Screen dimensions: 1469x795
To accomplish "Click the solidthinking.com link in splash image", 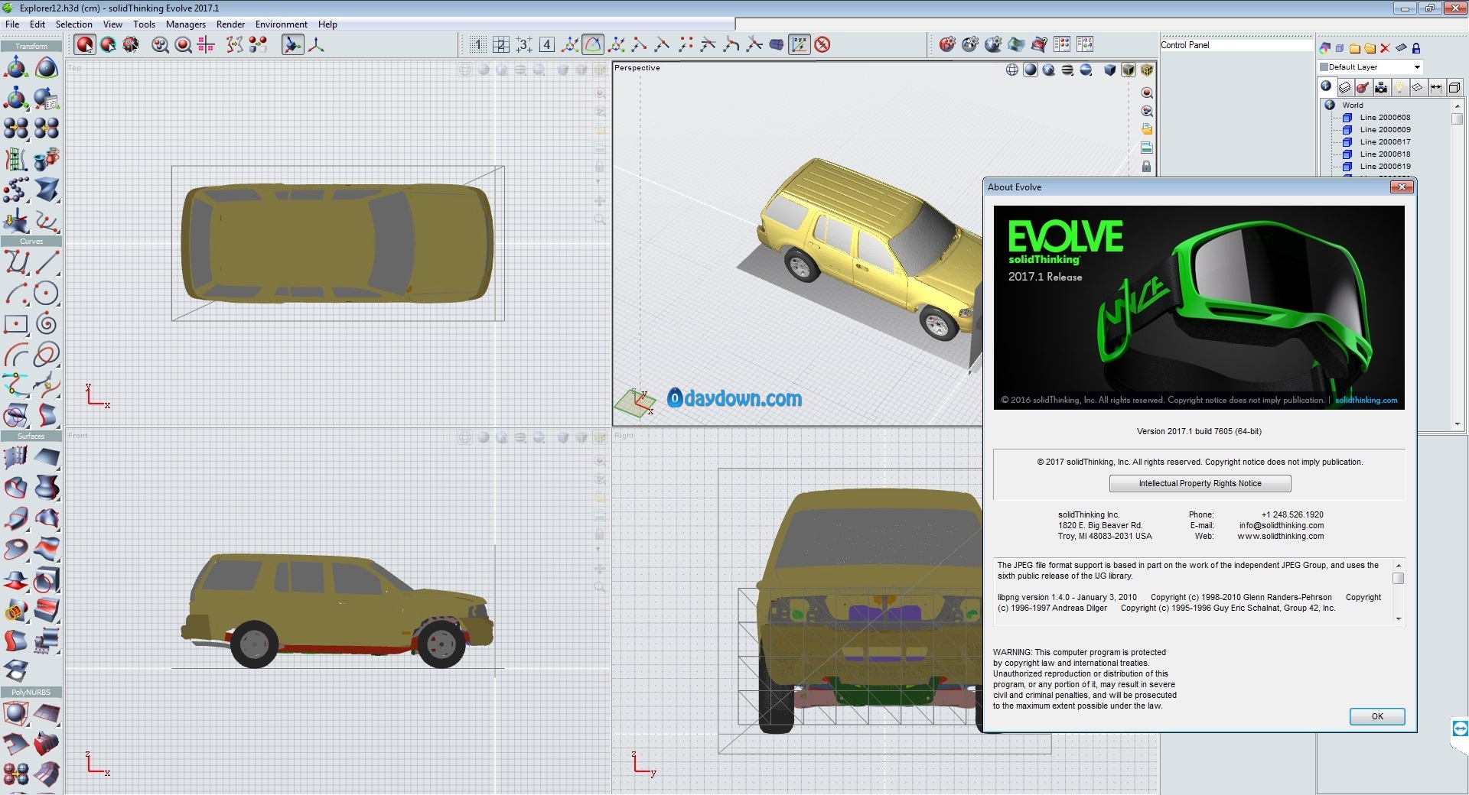I will (1366, 400).
